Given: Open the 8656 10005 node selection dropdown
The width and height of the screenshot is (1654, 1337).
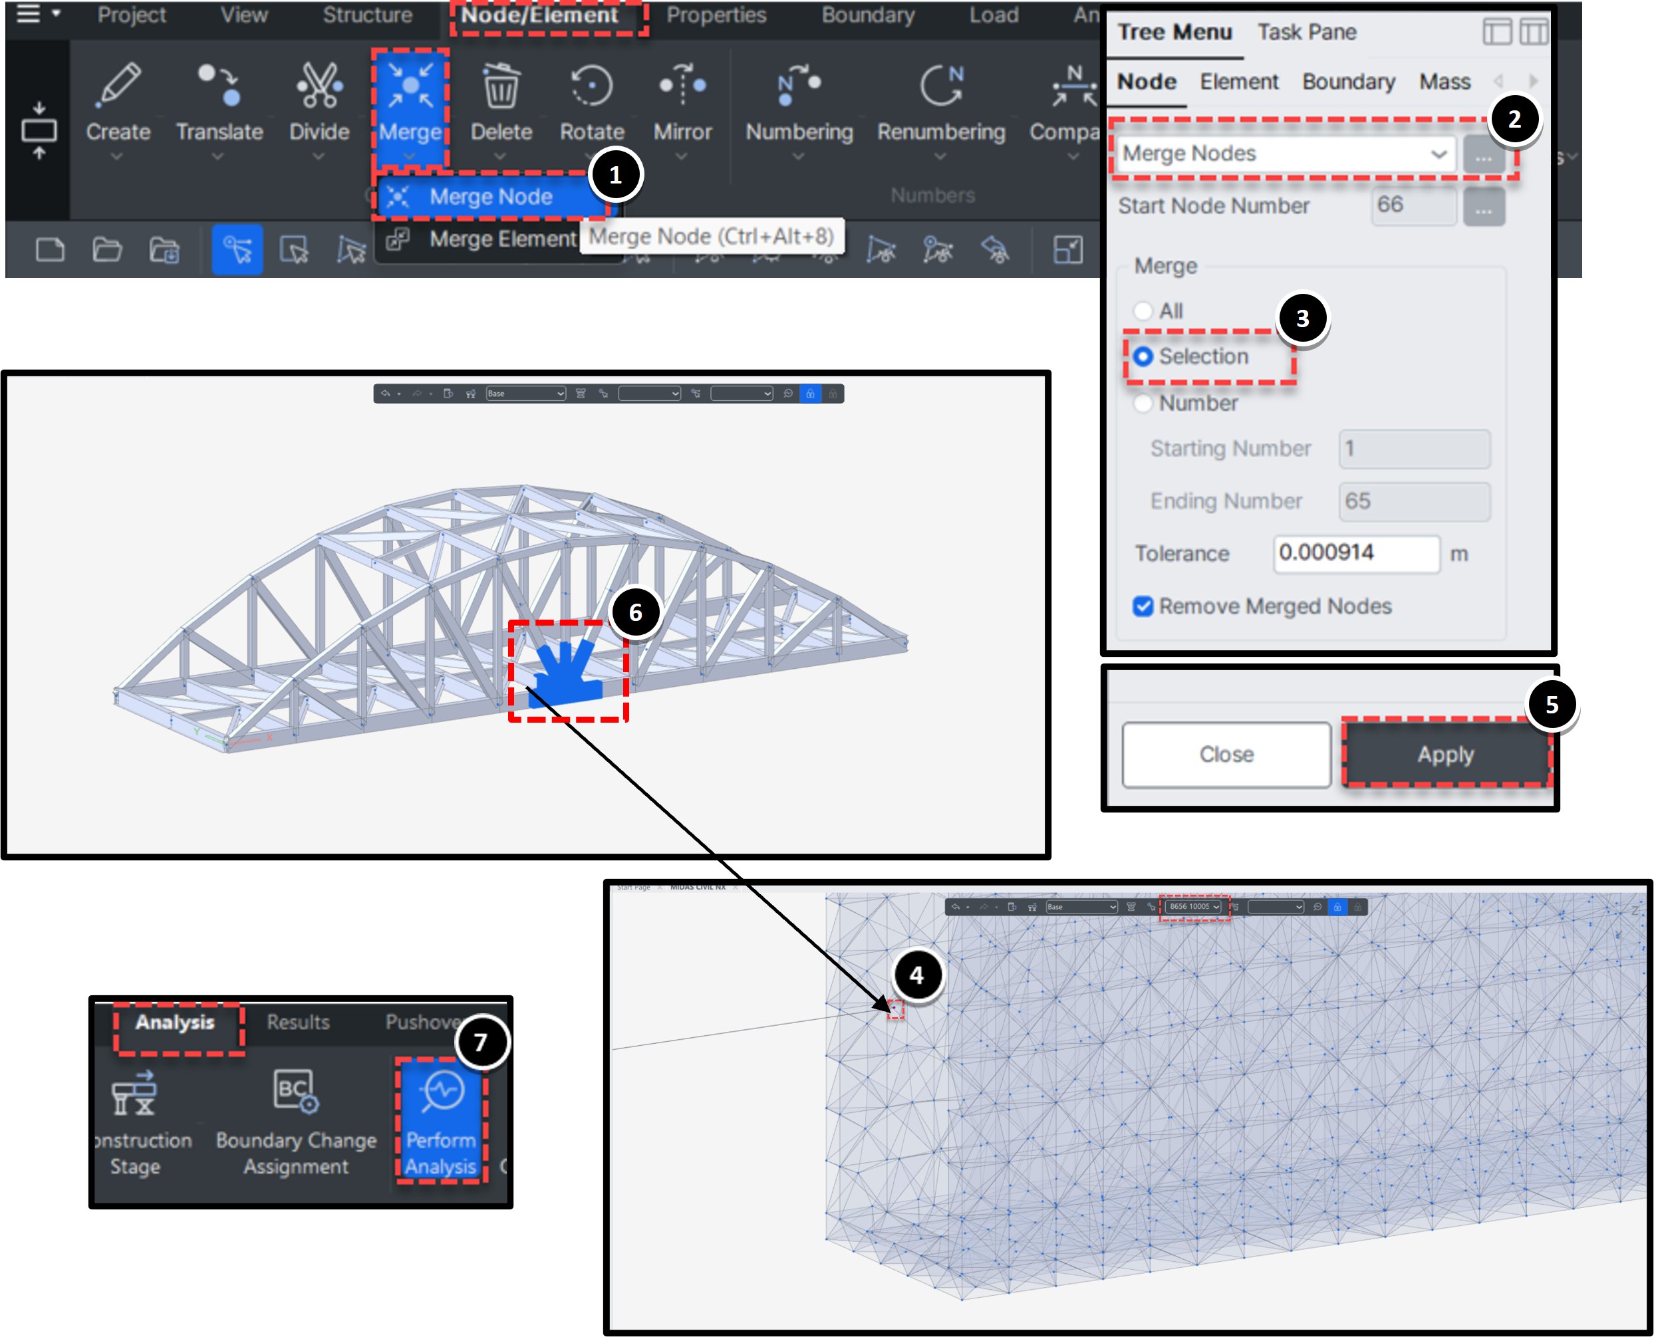Looking at the screenshot, I should click(1194, 908).
